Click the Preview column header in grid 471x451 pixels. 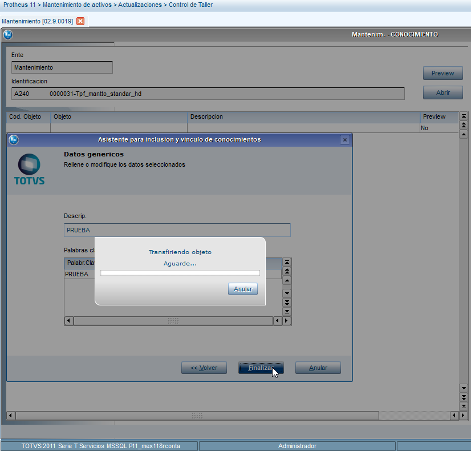point(439,116)
